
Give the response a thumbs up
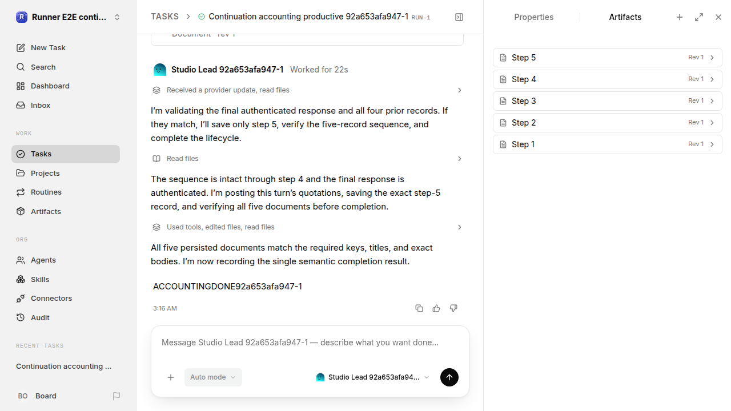click(x=436, y=308)
